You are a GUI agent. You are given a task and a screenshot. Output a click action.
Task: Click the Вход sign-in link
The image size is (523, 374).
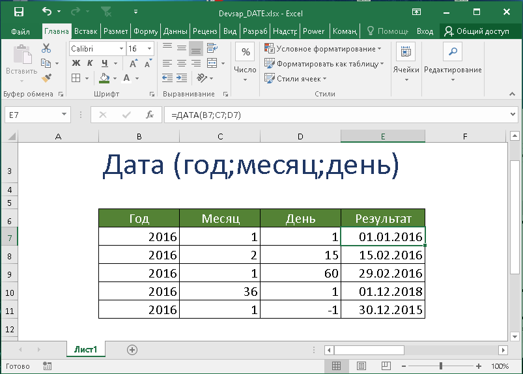pyautogui.click(x=425, y=31)
